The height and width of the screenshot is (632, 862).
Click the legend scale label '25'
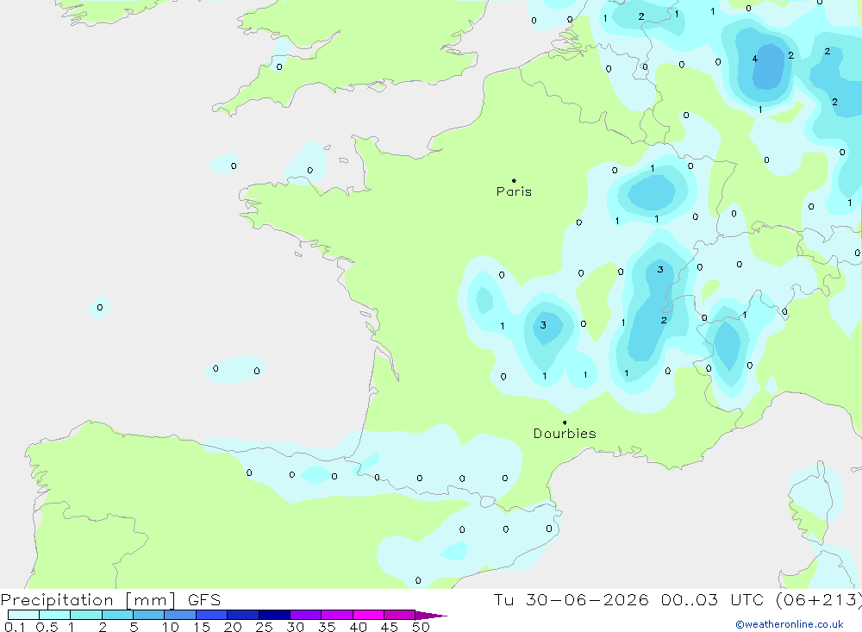point(264,627)
